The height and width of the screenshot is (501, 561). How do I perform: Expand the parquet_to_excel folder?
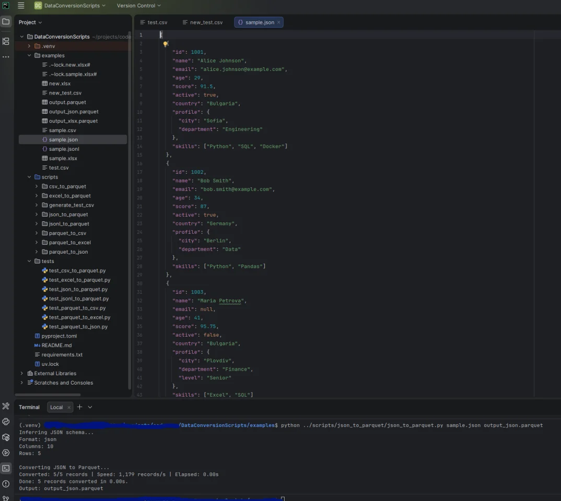point(37,242)
